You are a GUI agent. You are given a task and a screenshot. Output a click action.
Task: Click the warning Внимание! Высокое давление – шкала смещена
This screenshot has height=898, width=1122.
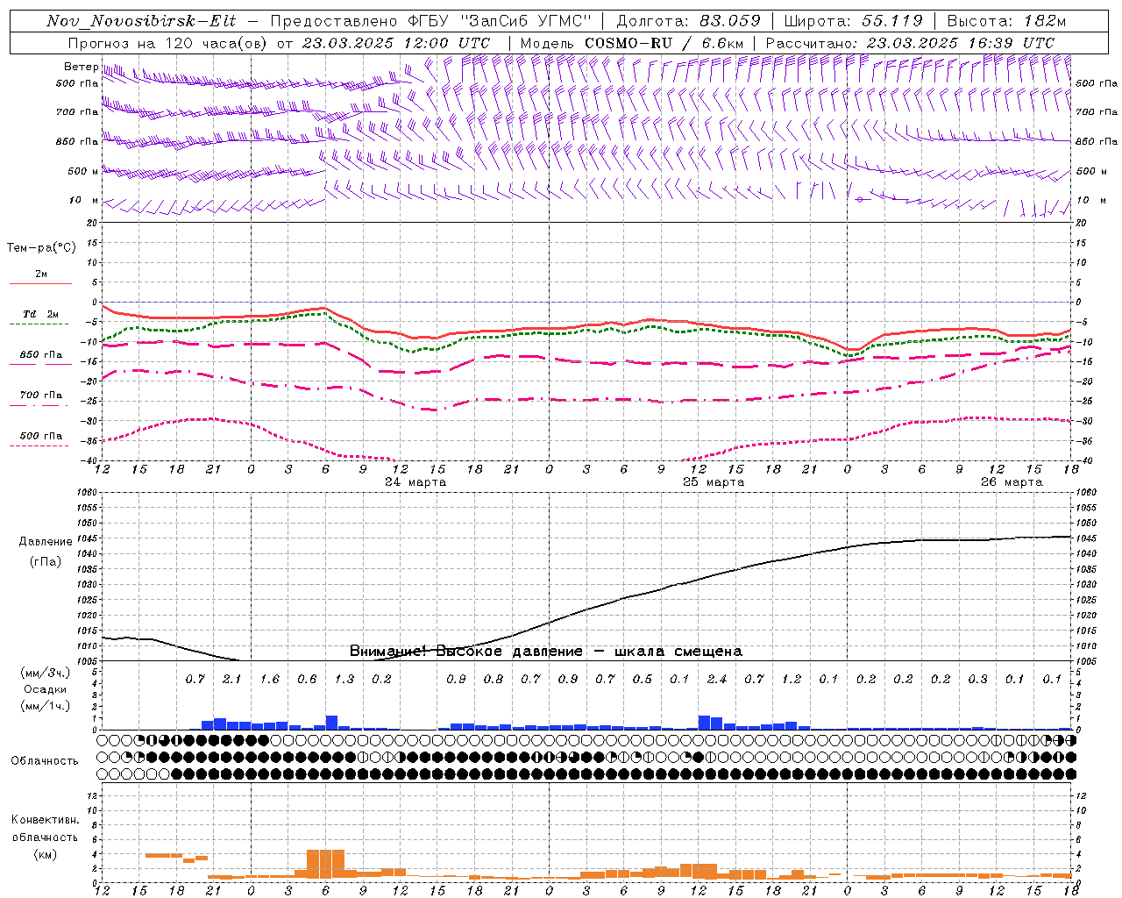click(546, 651)
